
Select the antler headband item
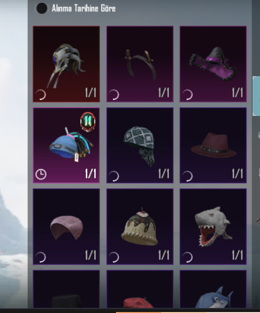[140, 64]
